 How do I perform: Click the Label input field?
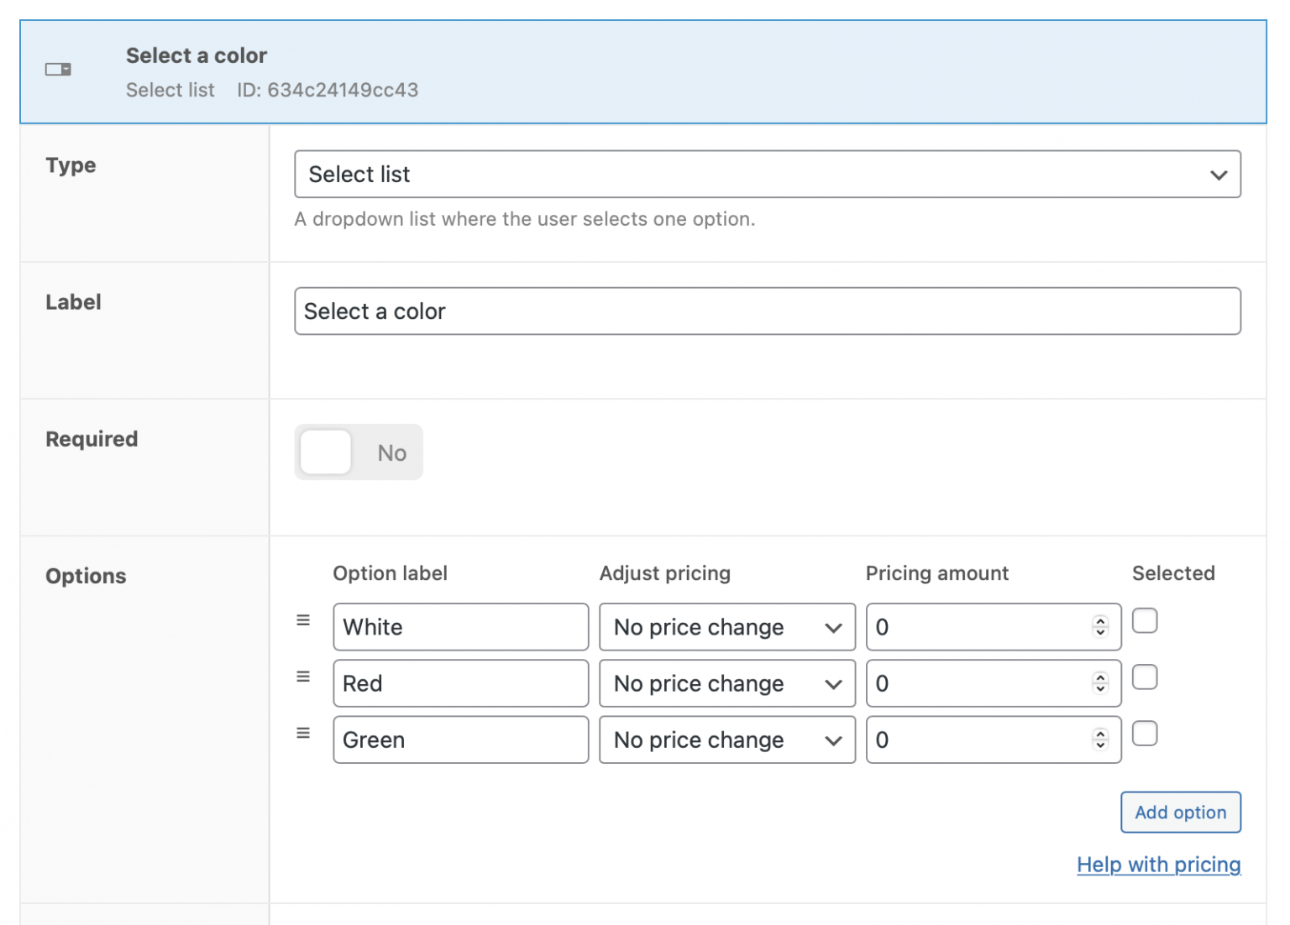tap(767, 311)
